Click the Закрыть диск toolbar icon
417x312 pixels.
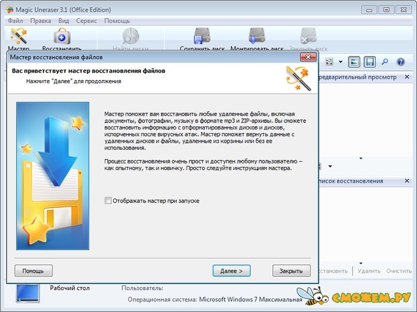coord(308,36)
